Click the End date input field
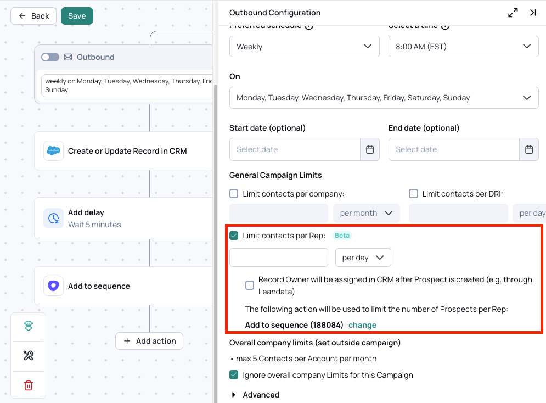The height and width of the screenshot is (403, 546). pyautogui.click(x=454, y=149)
